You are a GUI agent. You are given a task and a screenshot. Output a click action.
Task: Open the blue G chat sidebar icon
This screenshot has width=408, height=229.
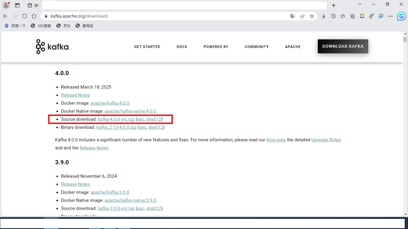[402, 16]
